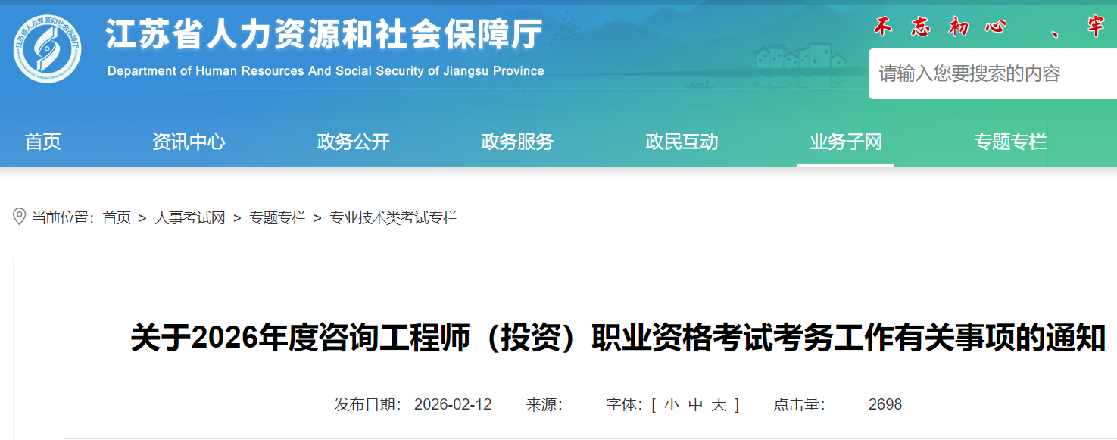Click the 咨询工程师（投资）考试 notice headline
The width and height of the screenshot is (1117, 440).
[x=618, y=338]
